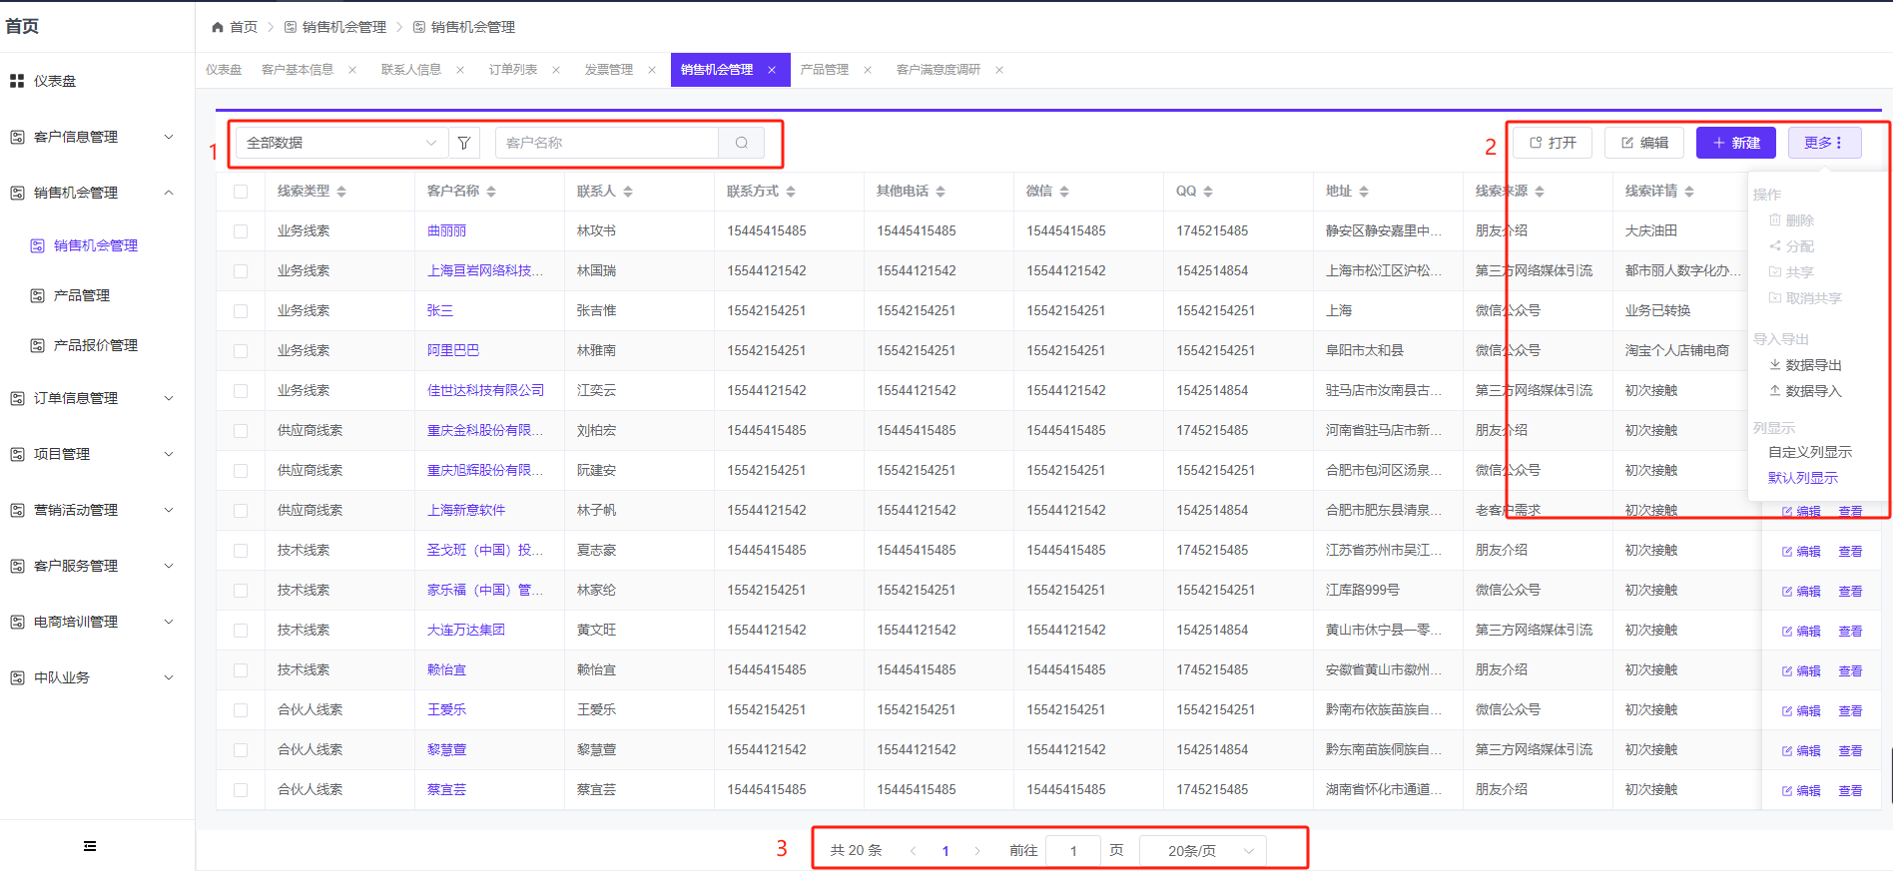Open 产品报价管理 in sidebar submenu
The height and width of the screenshot is (871, 1893).
pos(96,345)
